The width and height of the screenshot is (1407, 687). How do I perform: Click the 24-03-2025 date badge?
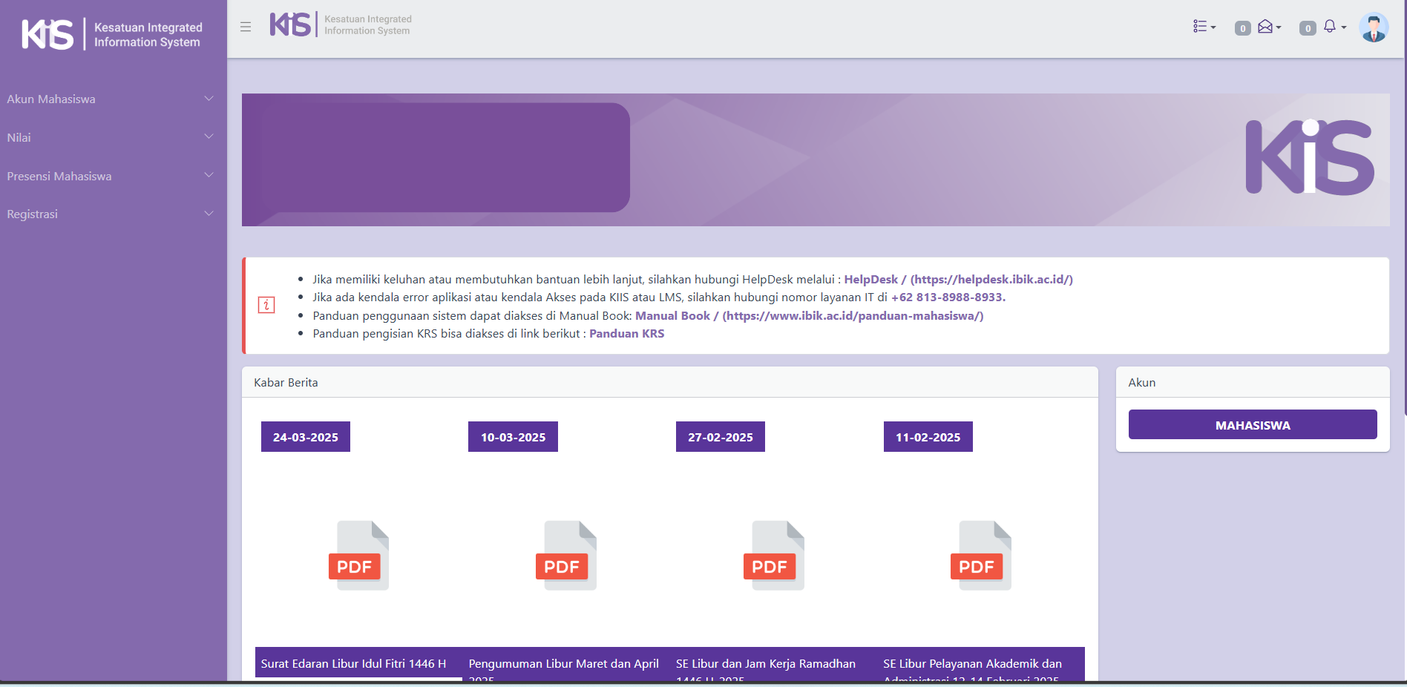tap(305, 437)
